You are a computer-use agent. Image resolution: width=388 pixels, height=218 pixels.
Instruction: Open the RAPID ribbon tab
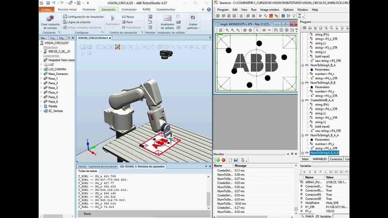tap(146, 9)
